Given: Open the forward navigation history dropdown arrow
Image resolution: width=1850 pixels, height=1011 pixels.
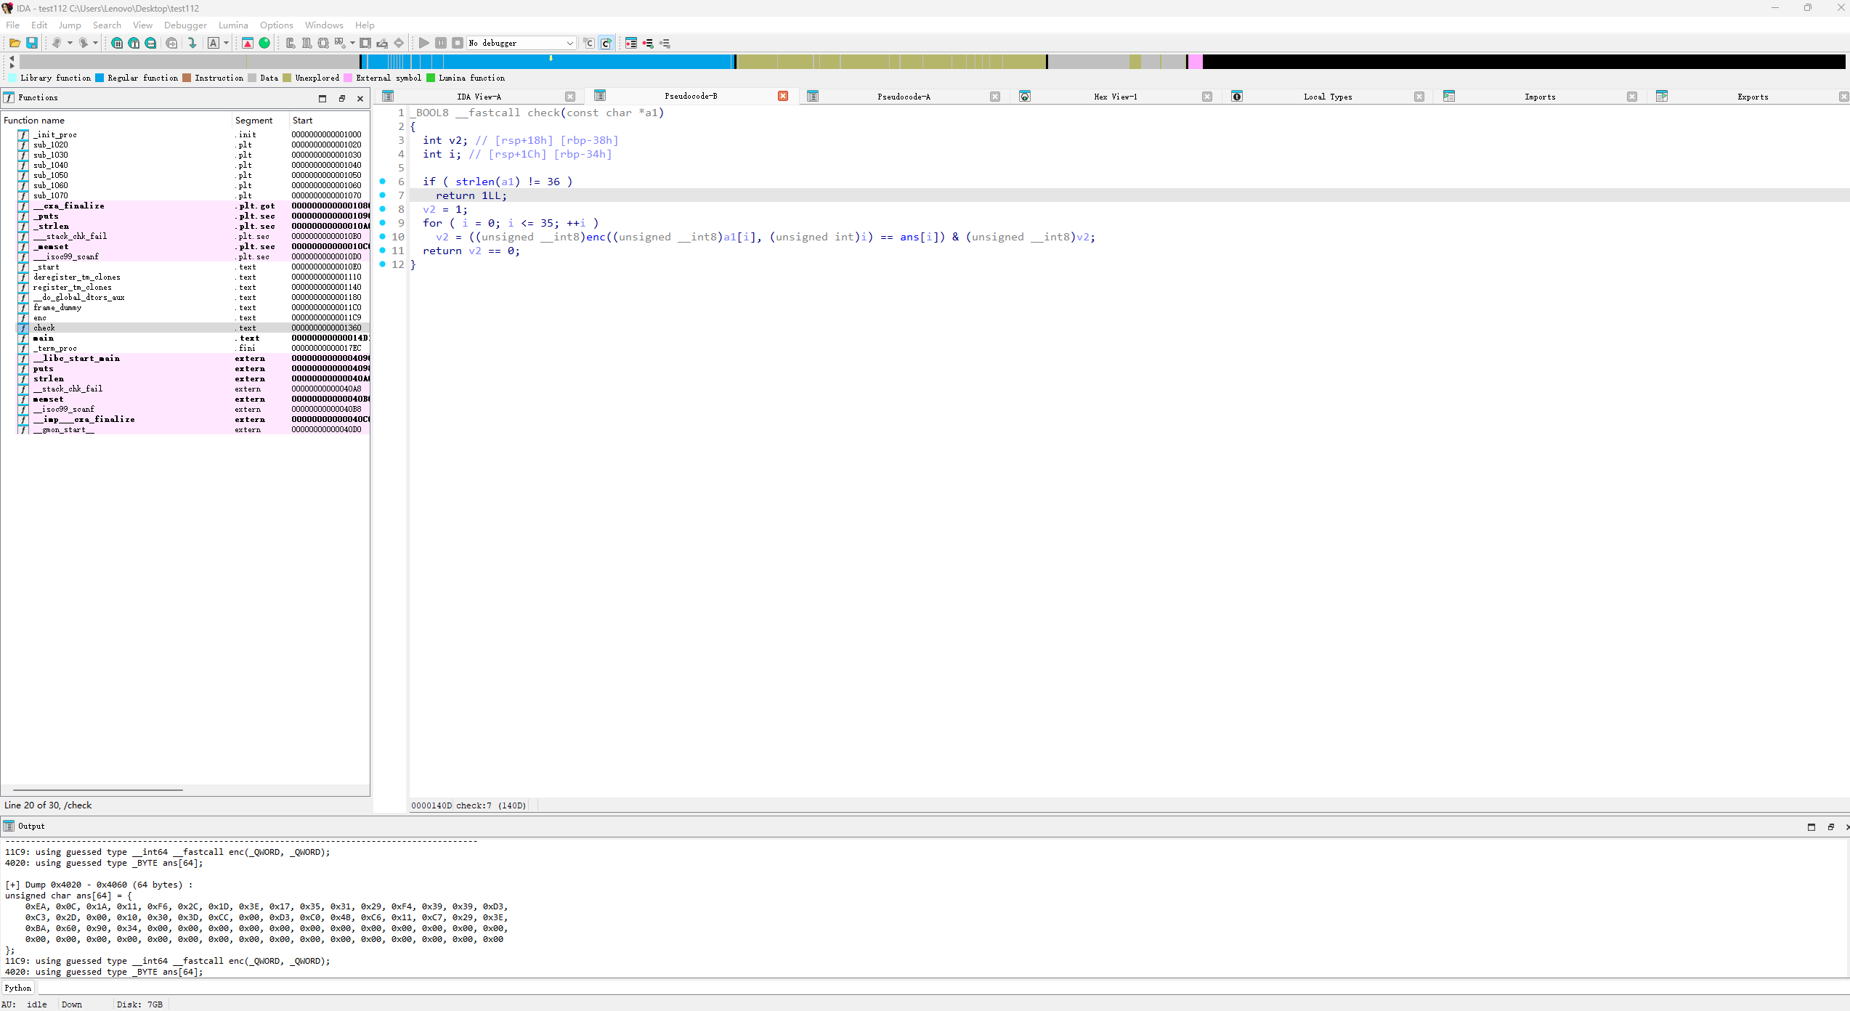Looking at the screenshot, I should coord(95,43).
